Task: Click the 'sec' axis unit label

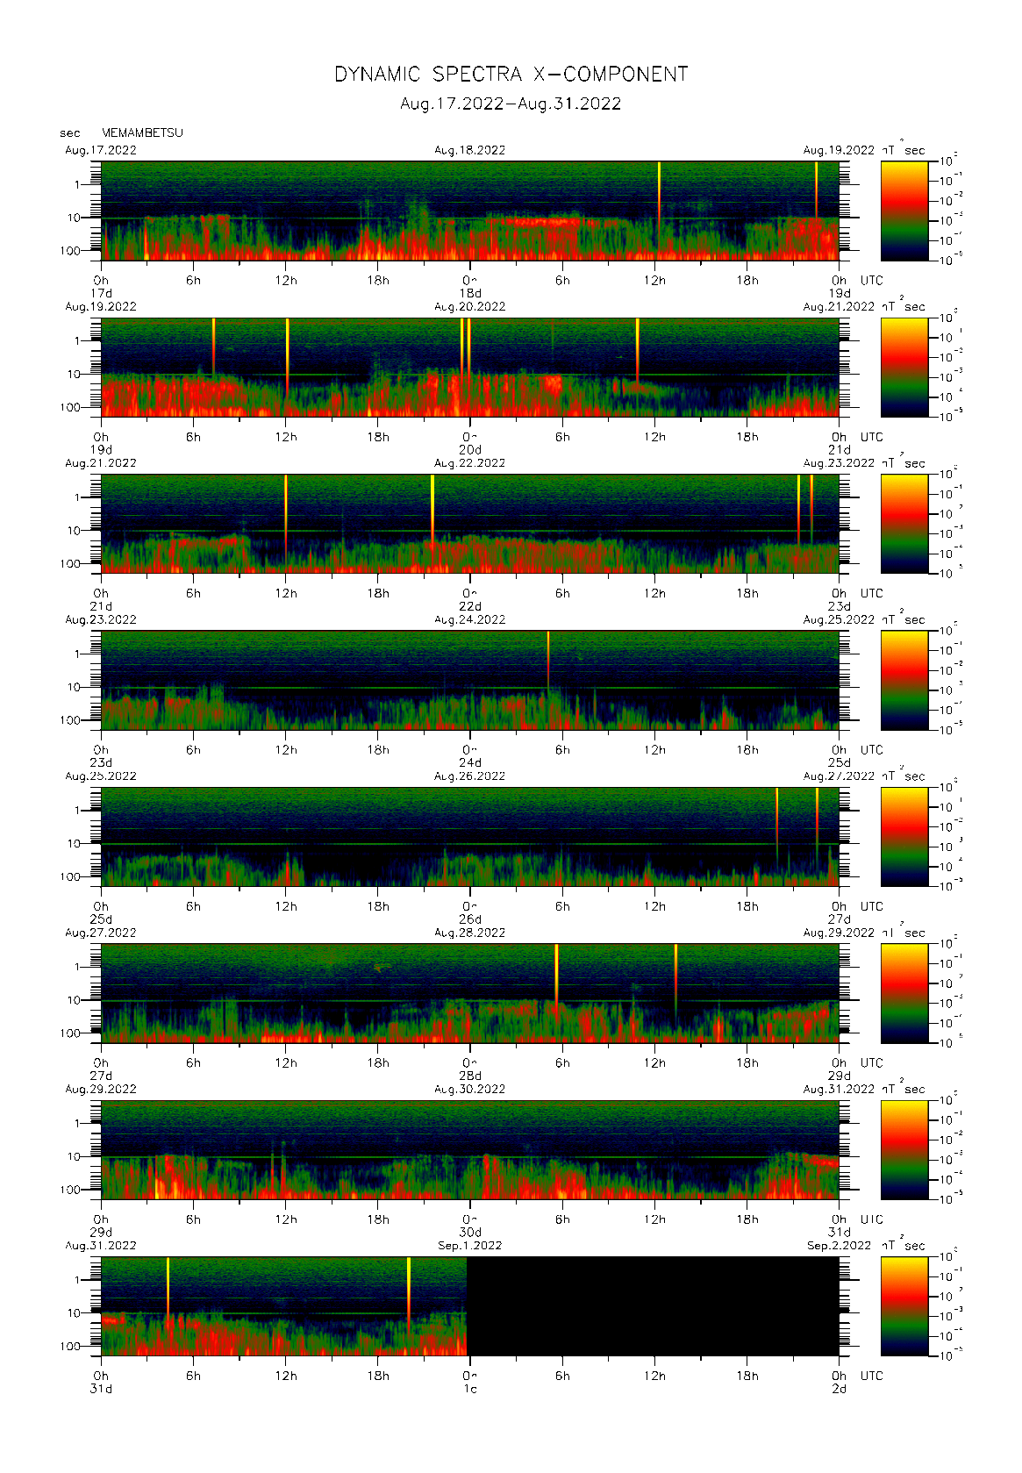Action: 70,133
